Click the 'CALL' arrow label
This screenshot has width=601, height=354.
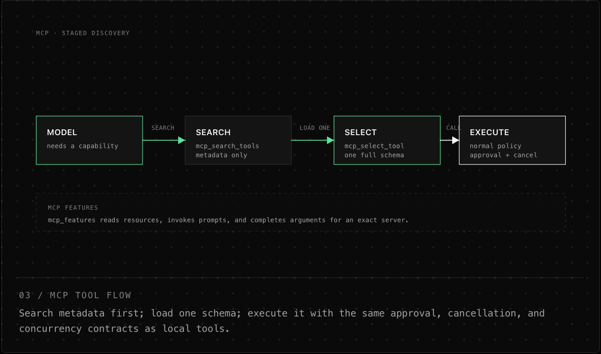coord(453,128)
